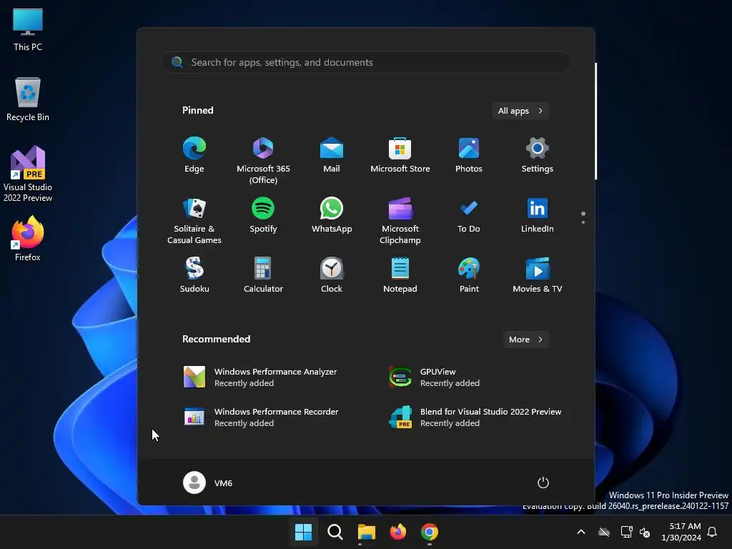Image resolution: width=732 pixels, height=549 pixels.
Task: Open taskbar Search
Action: (x=335, y=532)
